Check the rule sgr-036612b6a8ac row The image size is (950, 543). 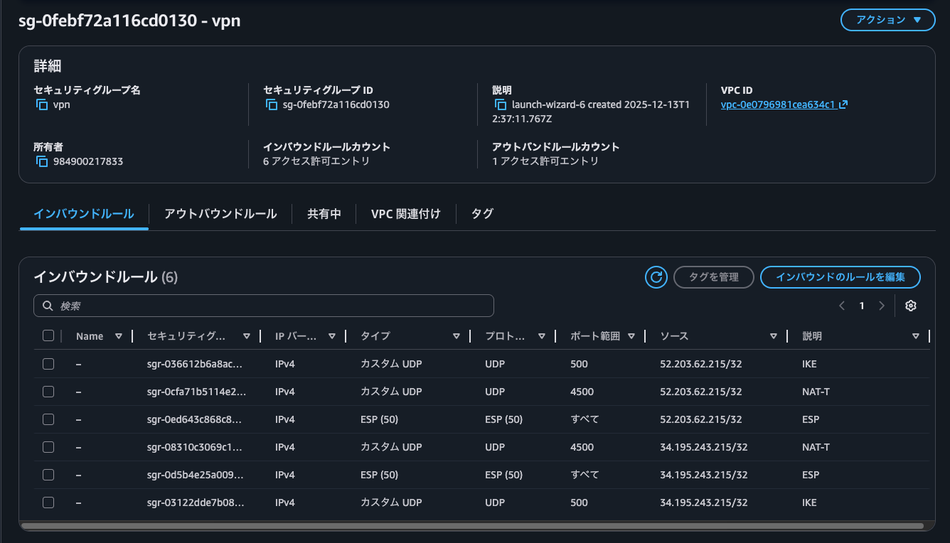[48, 364]
